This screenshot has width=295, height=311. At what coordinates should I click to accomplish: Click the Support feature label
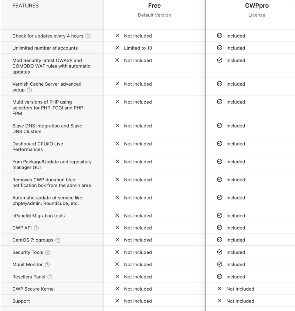point(21,301)
